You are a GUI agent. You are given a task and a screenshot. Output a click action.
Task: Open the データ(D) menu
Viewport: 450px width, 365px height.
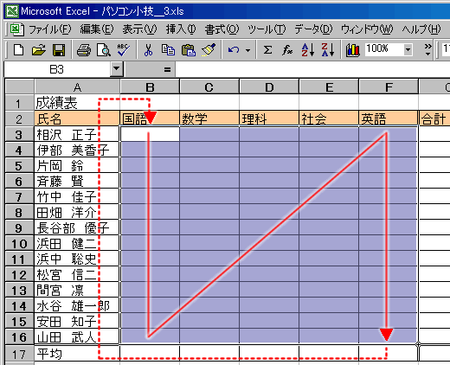pyautogui.click(x=313, y=29)
